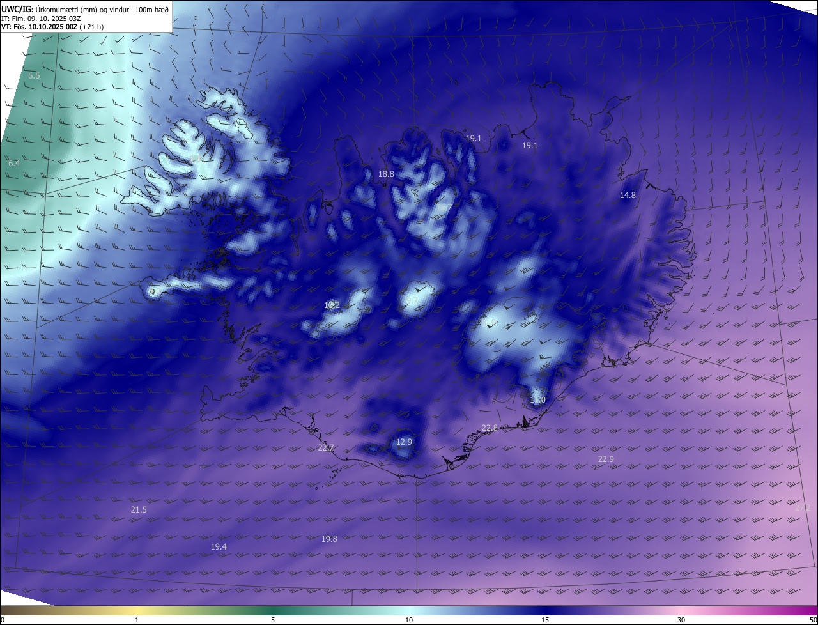Image resolution: width=818 pixels, height=625 pixels.
Task: Click the color scale tick label '10'
Action: (x=409, y=620)
